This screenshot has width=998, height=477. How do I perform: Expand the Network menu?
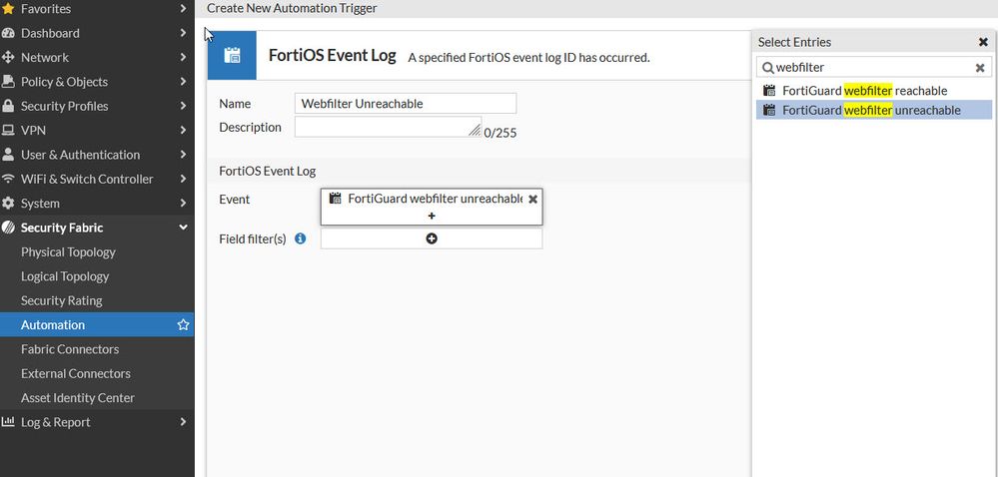coord(183,58)
